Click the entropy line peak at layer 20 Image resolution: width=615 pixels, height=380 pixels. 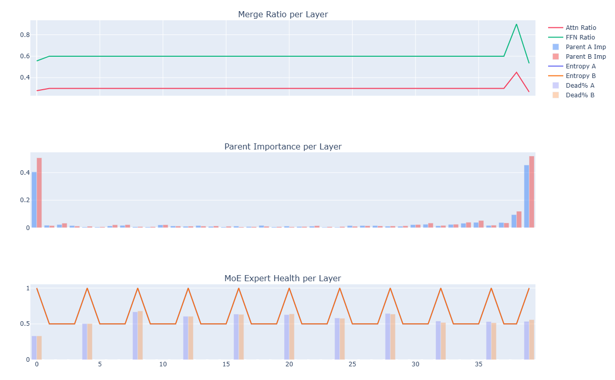(289, 288)
